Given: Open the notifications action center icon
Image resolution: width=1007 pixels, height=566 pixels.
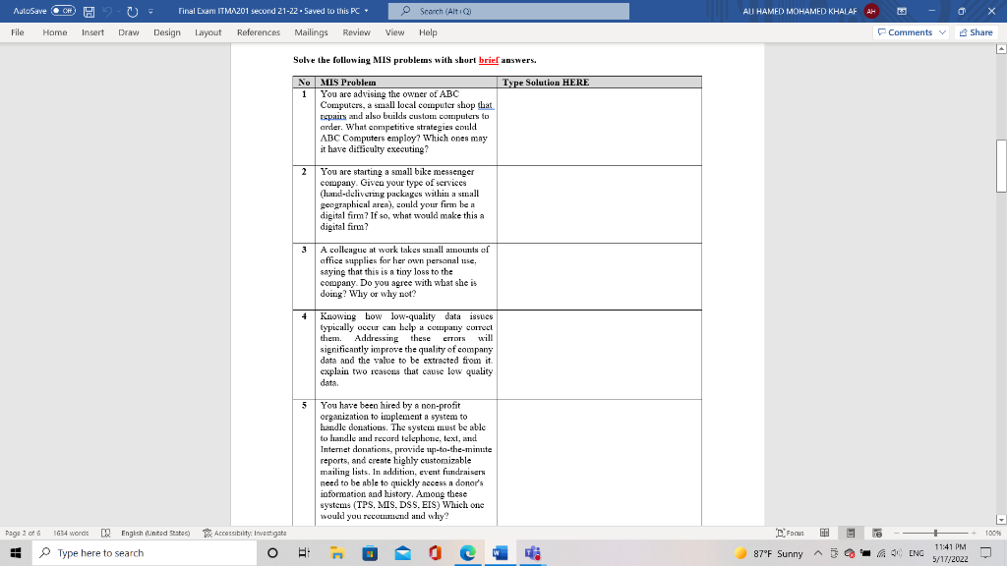Looking at the screenshot, I should tap(985, 553).
